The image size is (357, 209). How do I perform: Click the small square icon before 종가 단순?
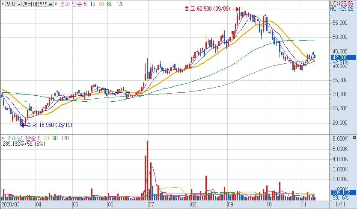click(57, 4)
